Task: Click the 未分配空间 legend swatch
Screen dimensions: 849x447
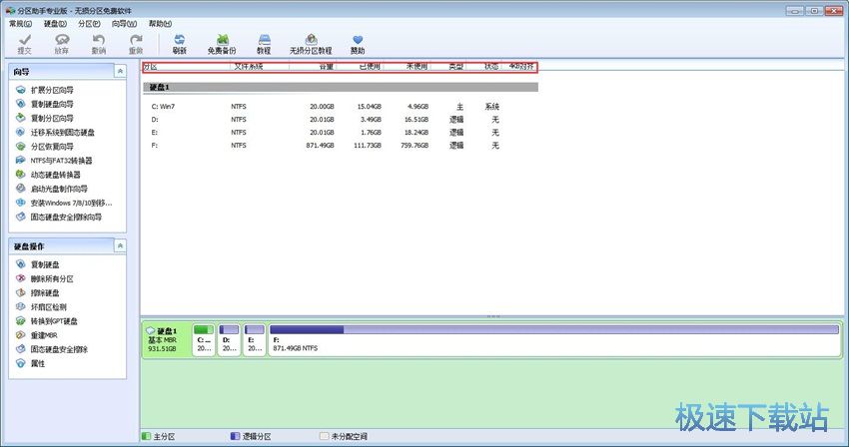Action: [324, 436]
